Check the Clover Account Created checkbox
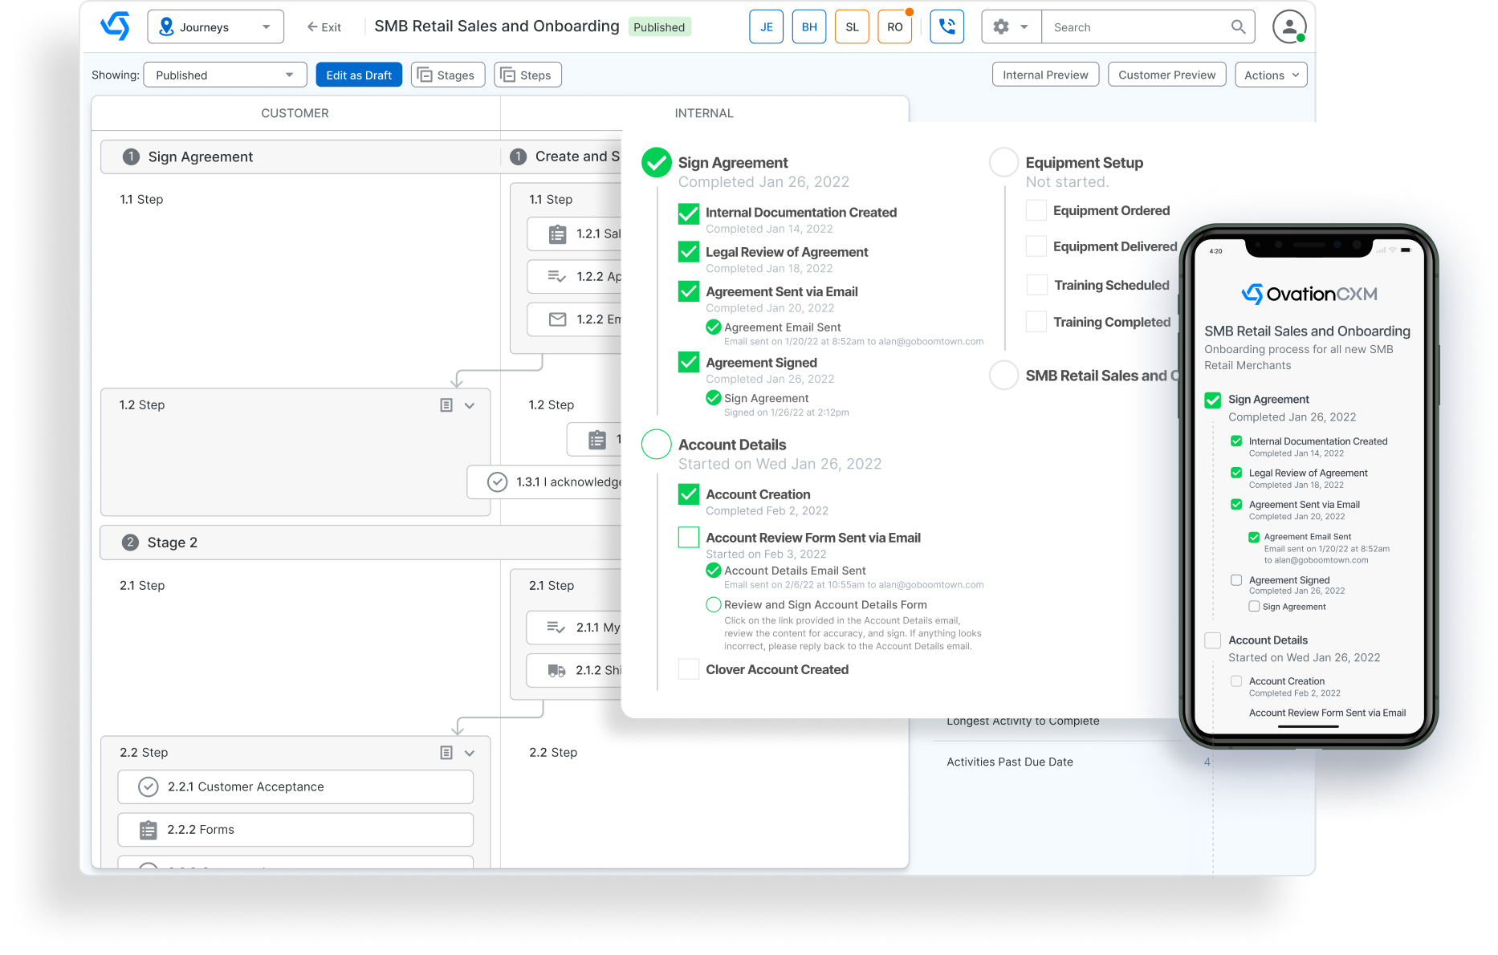 [688, 668]
